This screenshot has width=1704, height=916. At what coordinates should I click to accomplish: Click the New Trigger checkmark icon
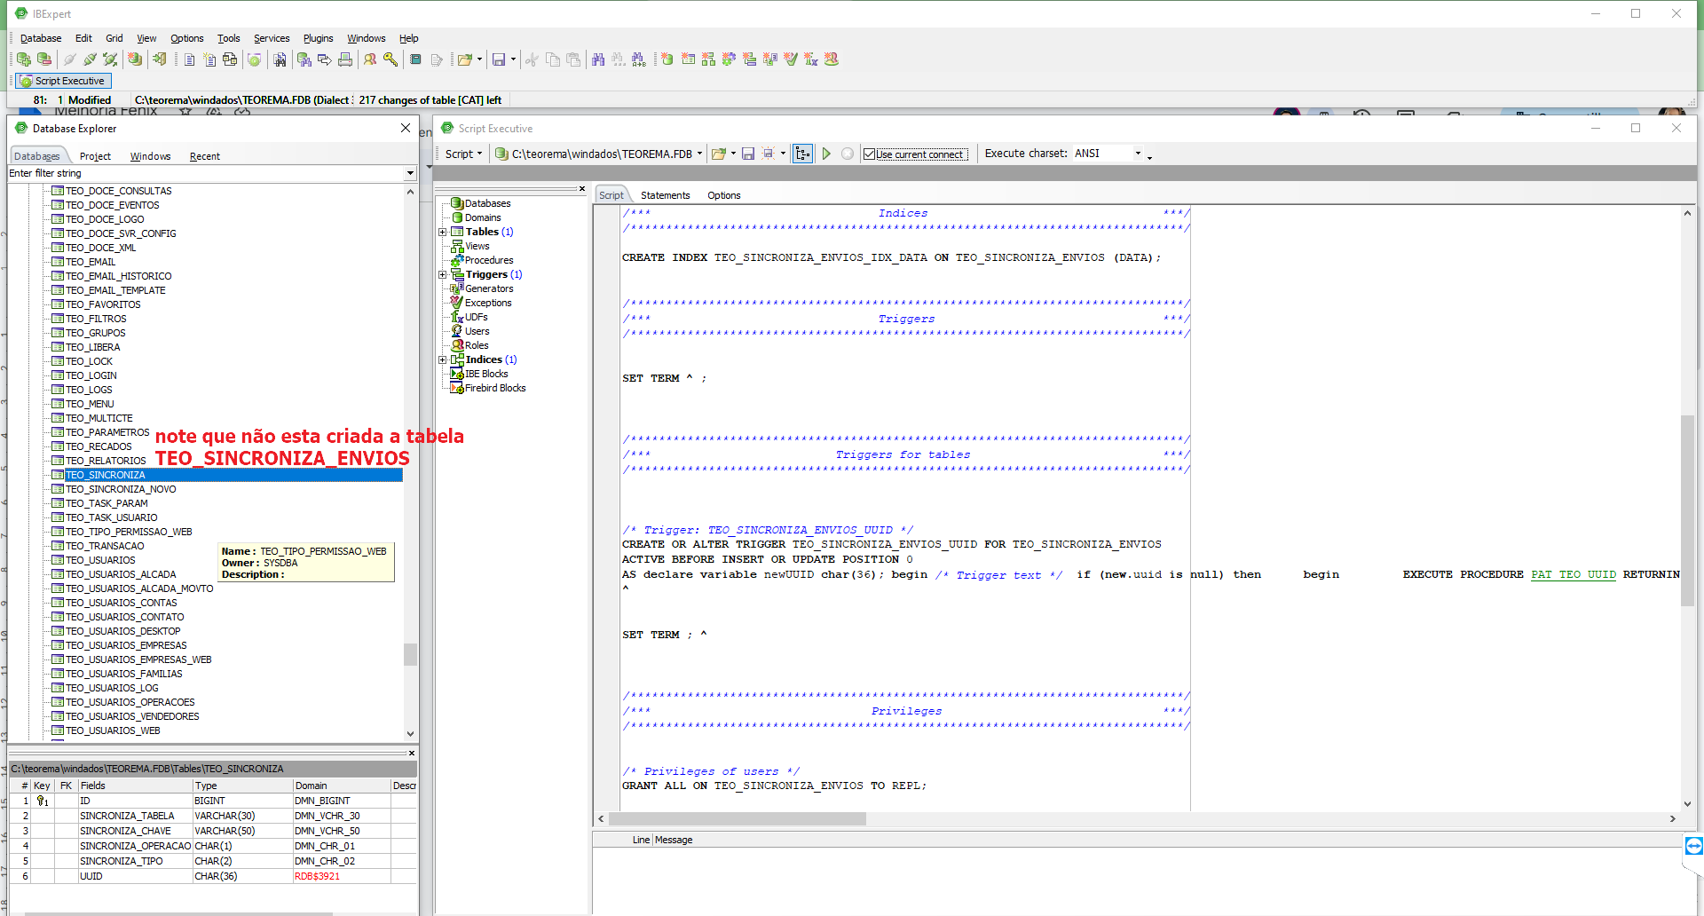tap(790, 59)
